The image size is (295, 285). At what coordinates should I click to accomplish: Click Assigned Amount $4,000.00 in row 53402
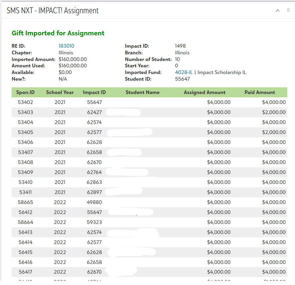219,102
